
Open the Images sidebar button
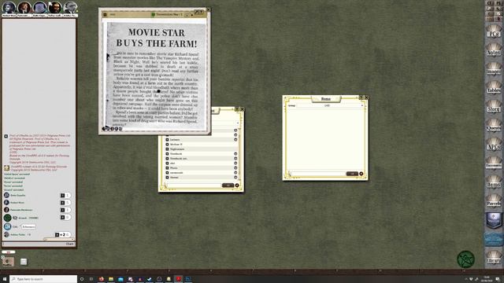point(494,69)
